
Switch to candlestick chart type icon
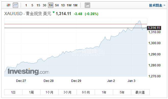(x=8, y=5)
